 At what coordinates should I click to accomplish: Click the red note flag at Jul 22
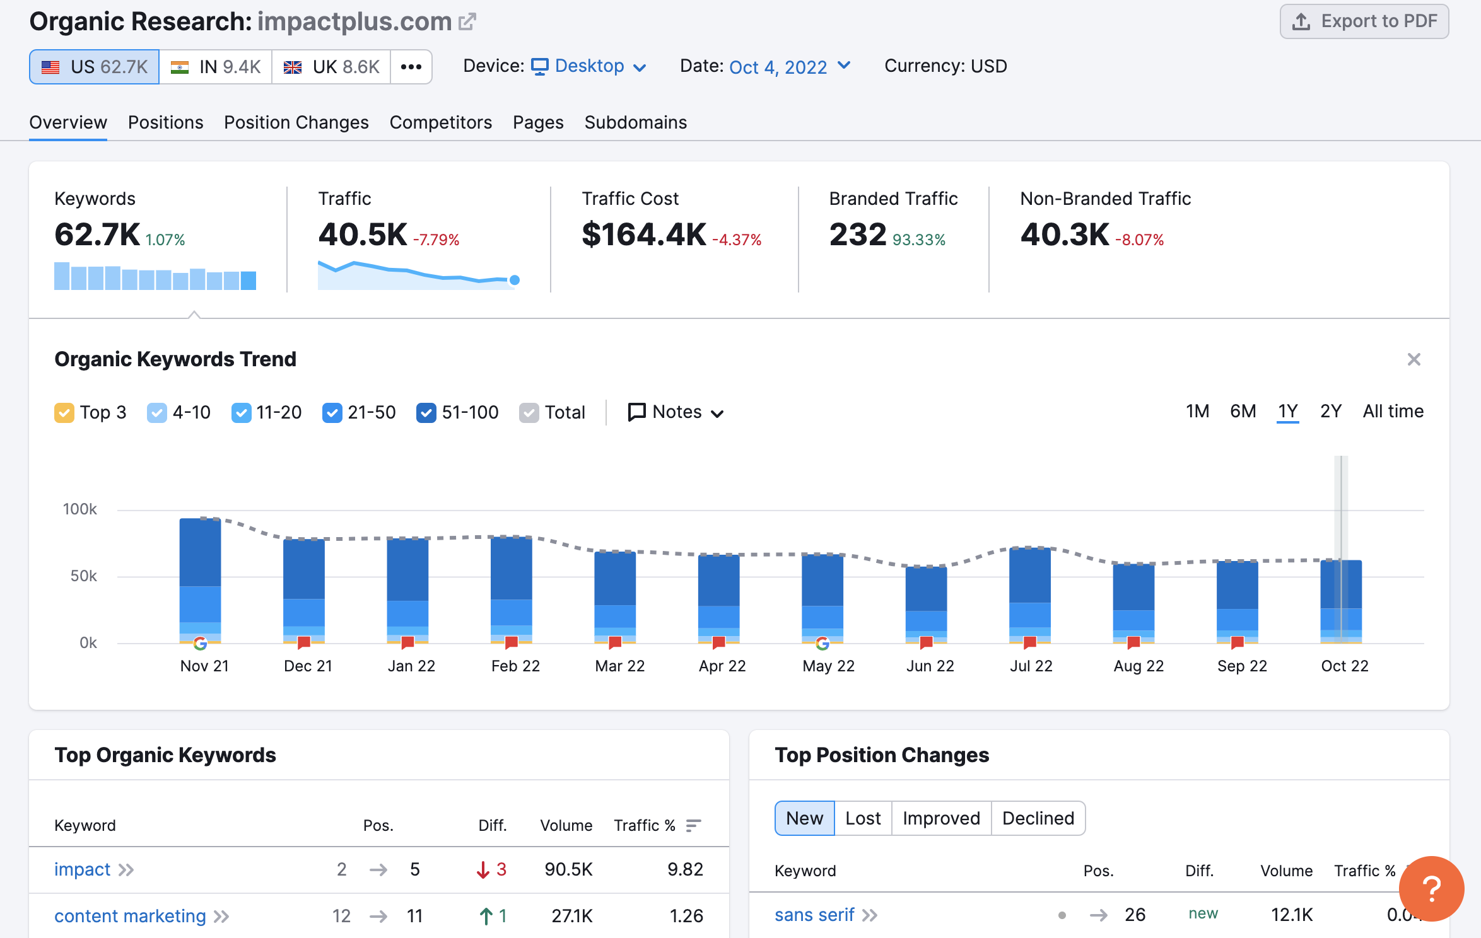(x=1030, y=642)
